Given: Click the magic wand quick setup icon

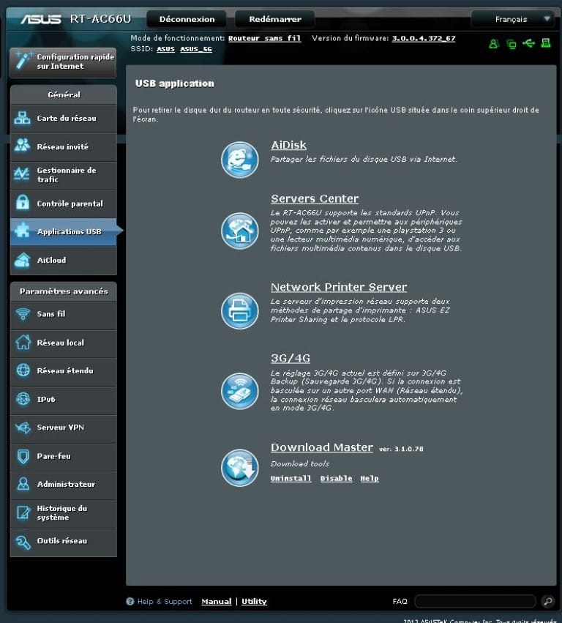Looking at the screenshot, I should pyautogui.click(x=23, y=61).
